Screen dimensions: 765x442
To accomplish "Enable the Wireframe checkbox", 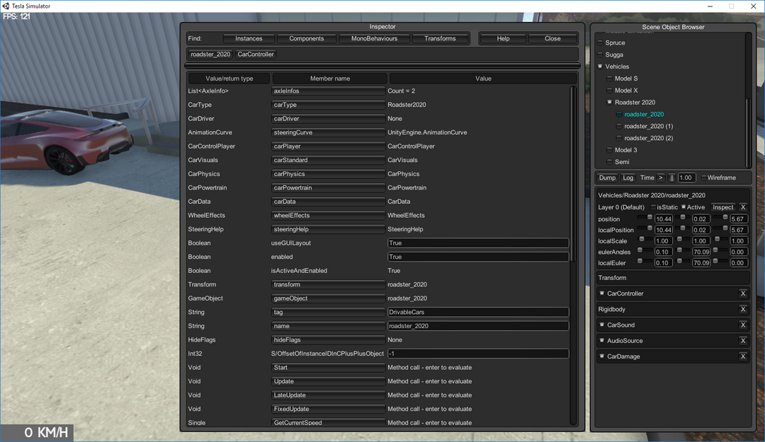I will (x=703, y=178).
